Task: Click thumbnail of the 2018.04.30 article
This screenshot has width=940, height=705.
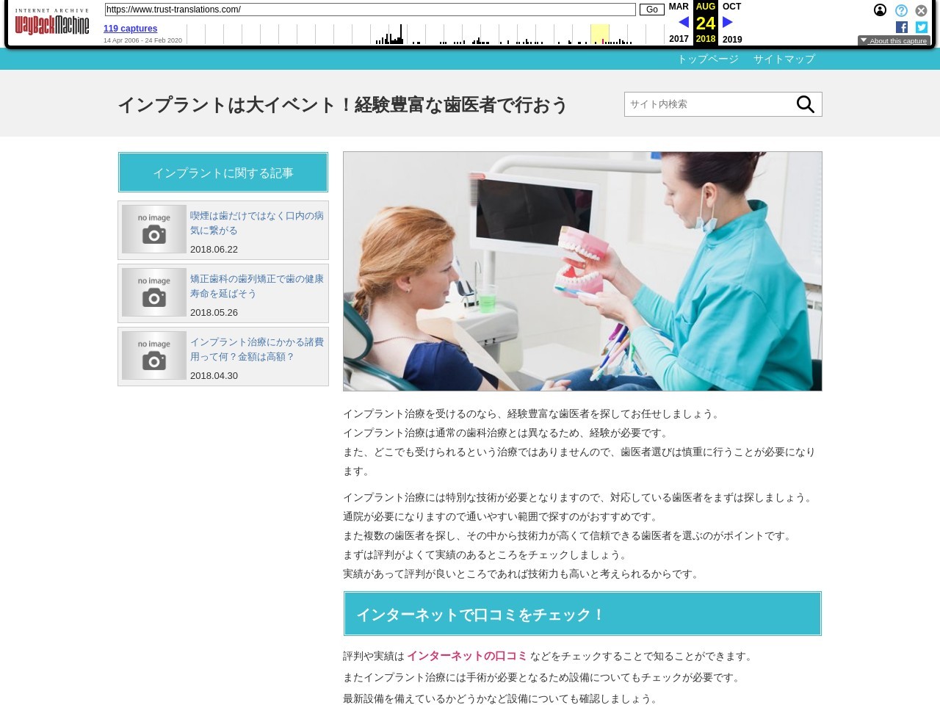Action: [154, 355]
